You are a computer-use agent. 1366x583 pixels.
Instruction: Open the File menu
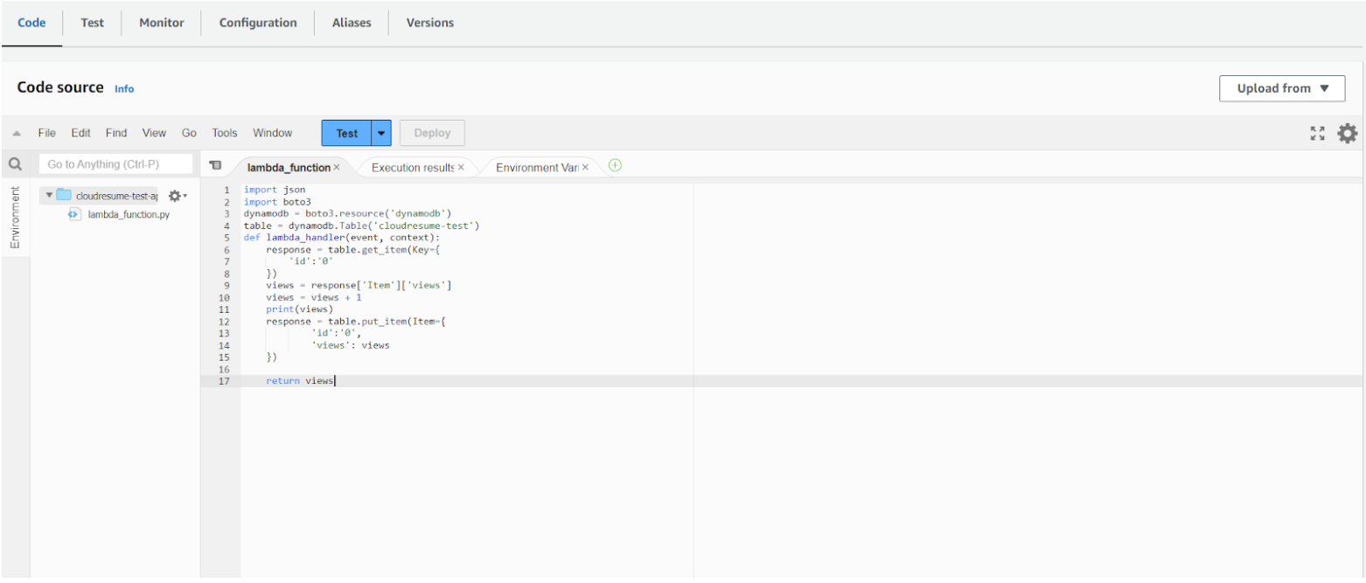click(47, 133)
